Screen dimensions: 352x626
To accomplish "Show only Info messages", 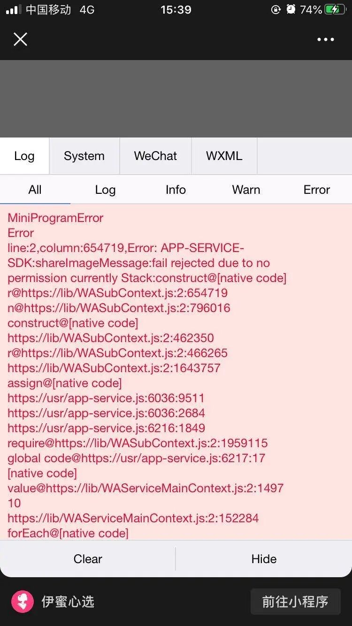I will click(176, 190).
